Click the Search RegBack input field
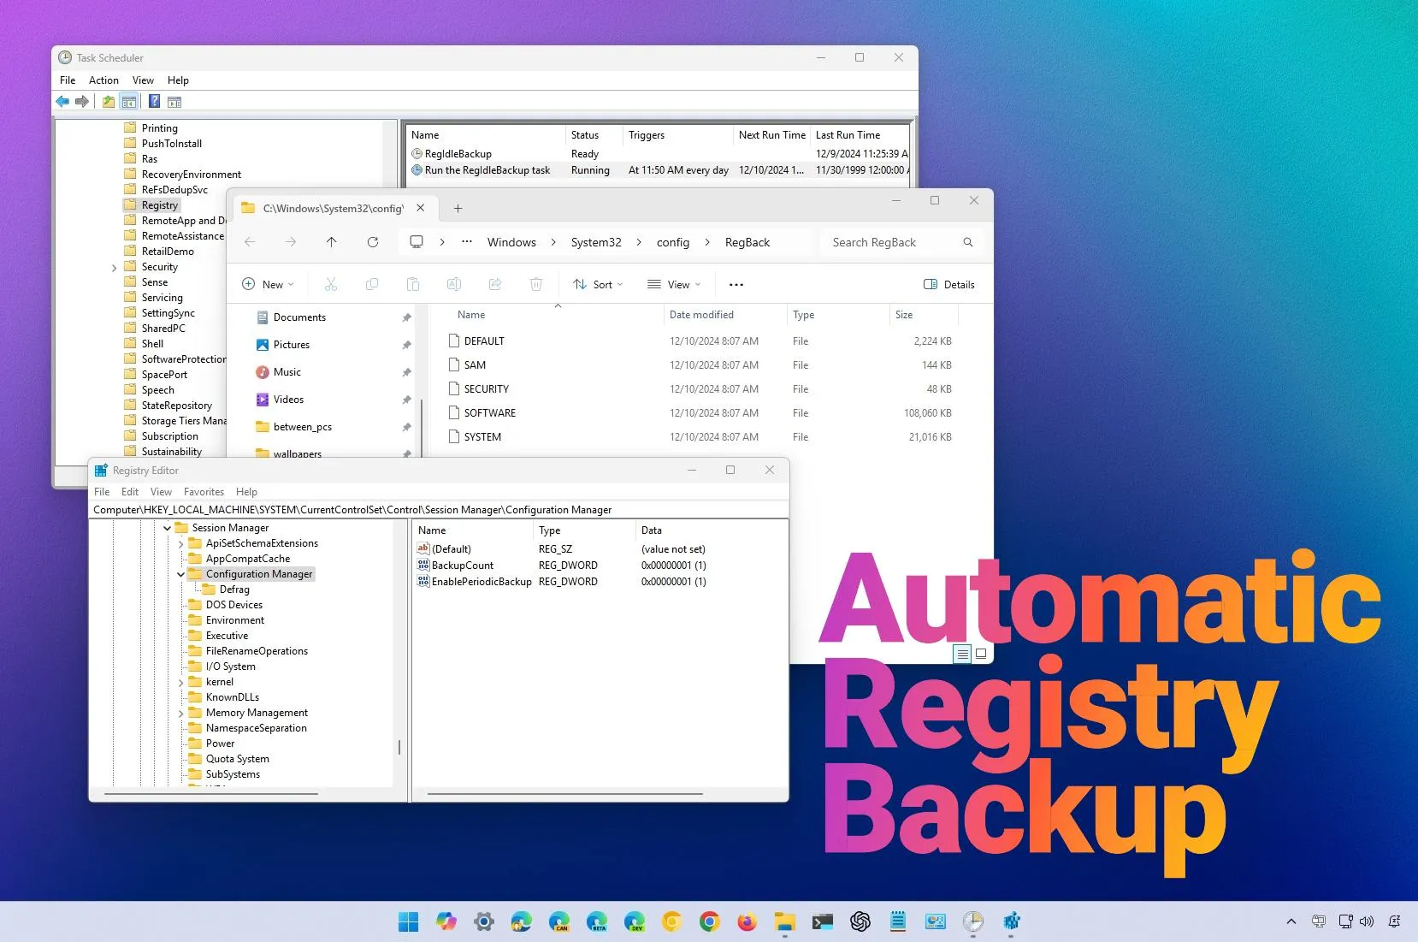The image size is (1418, 942). [894, 242]
